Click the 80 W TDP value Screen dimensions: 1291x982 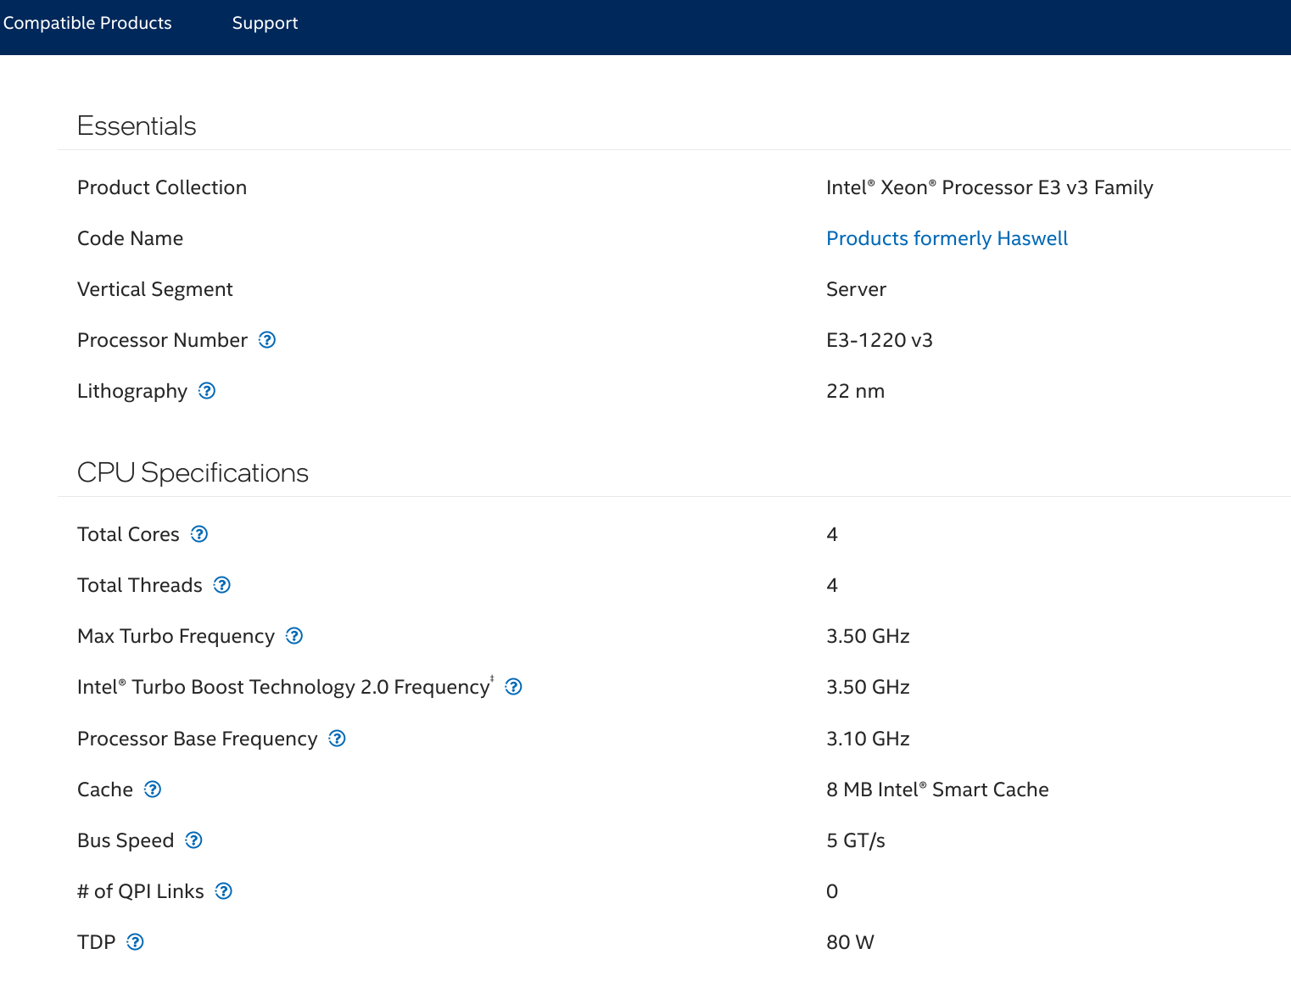[850, 942]
